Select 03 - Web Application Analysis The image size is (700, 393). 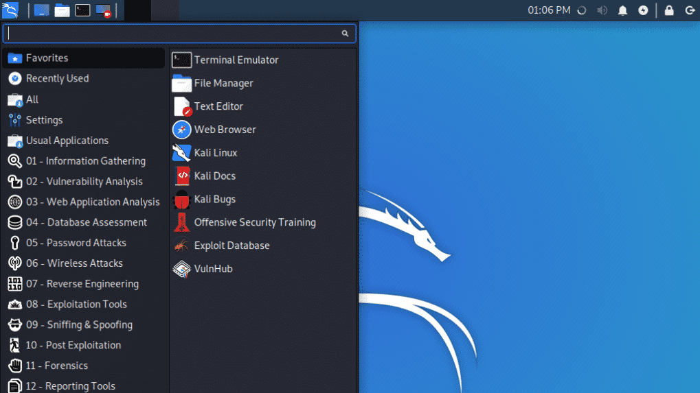pyautogui.click(x=84, y=202)
